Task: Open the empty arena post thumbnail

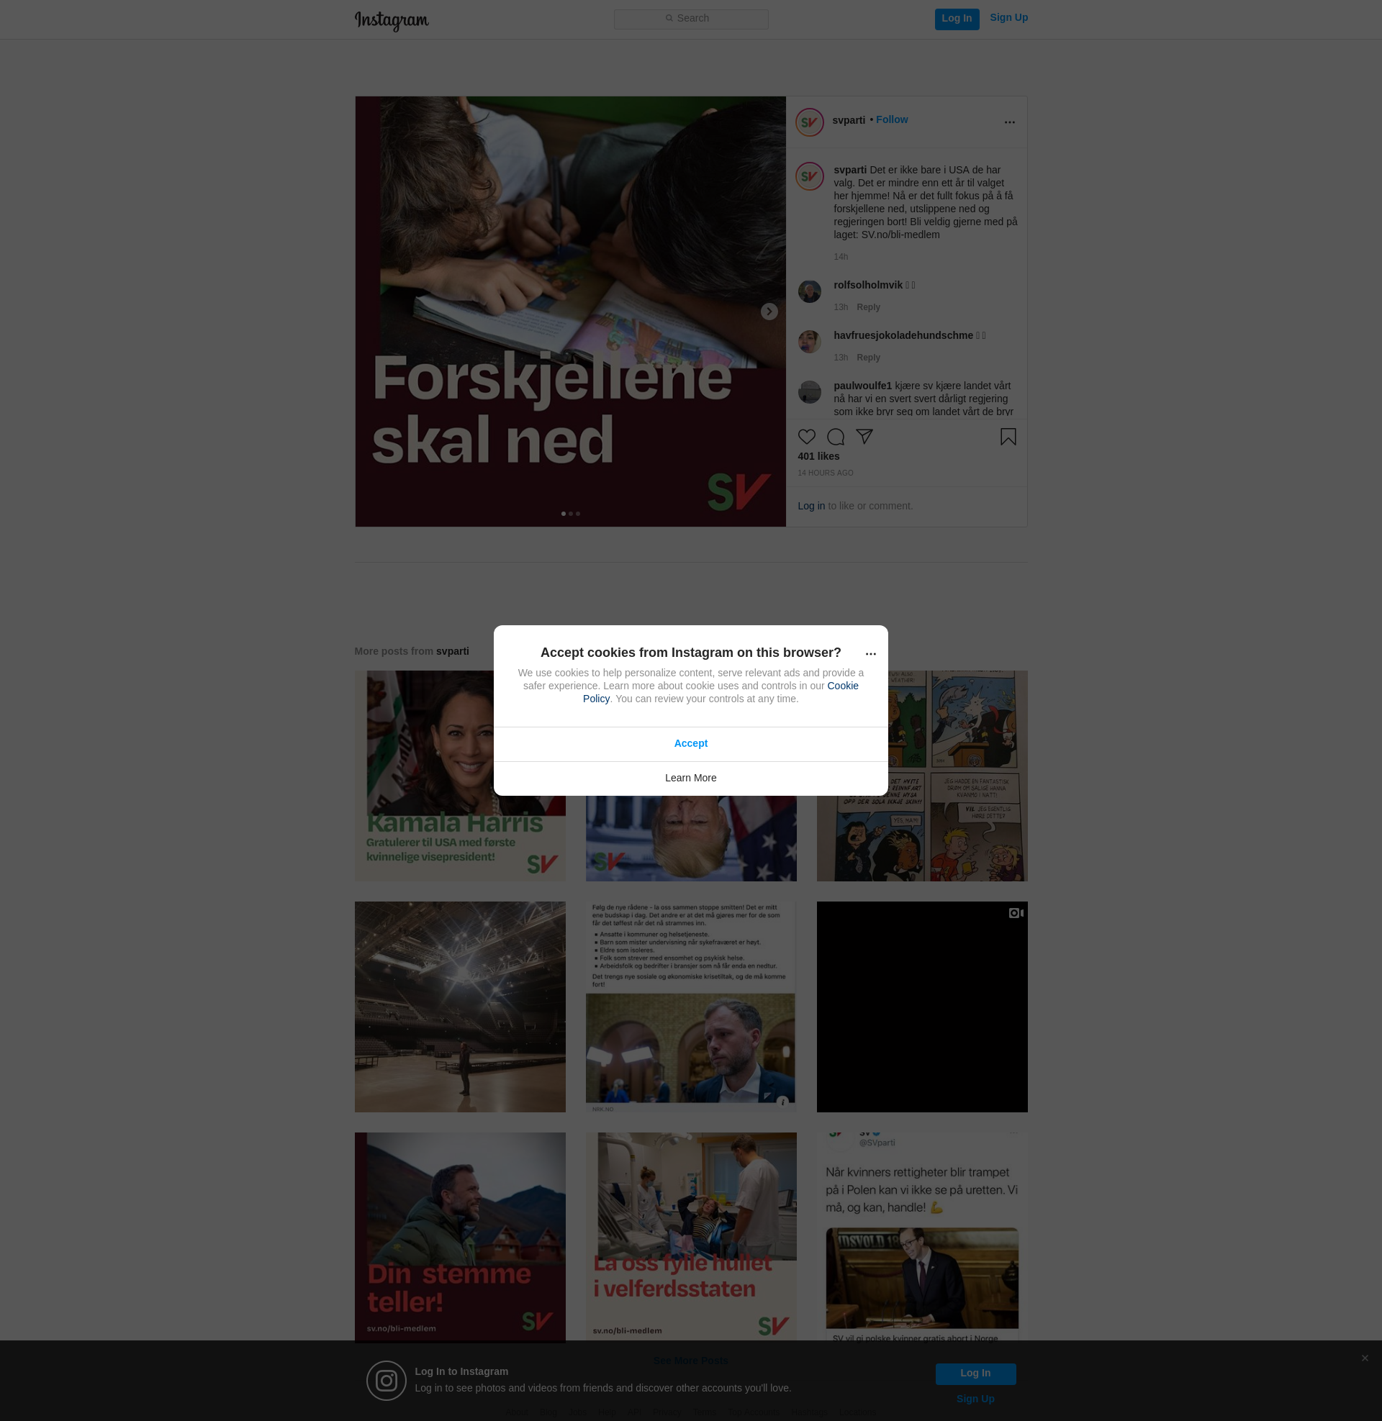Action: coord(460,1007)
